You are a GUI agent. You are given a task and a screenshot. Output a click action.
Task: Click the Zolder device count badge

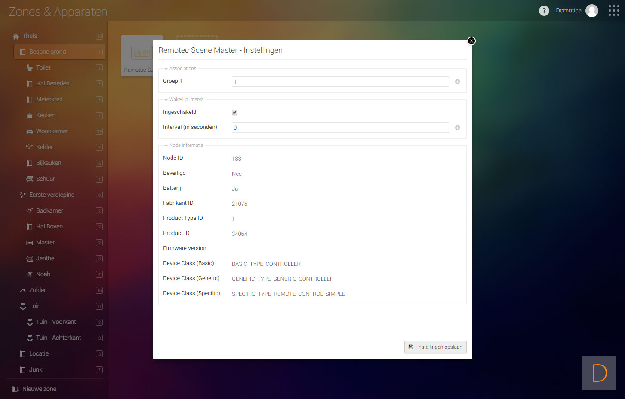tap(99, 290)
